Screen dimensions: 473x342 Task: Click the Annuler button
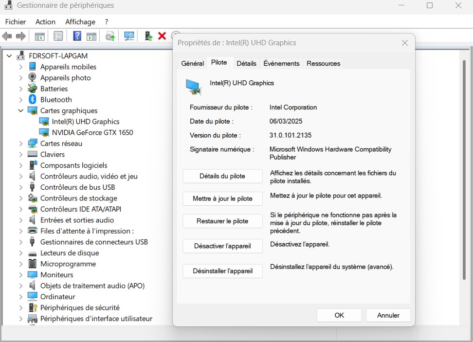(x=388, y=315)
